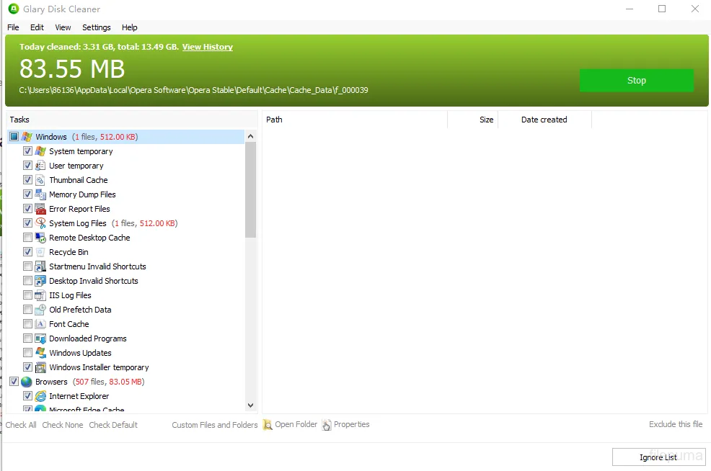Select the User temporary row text

click(76, 166)
